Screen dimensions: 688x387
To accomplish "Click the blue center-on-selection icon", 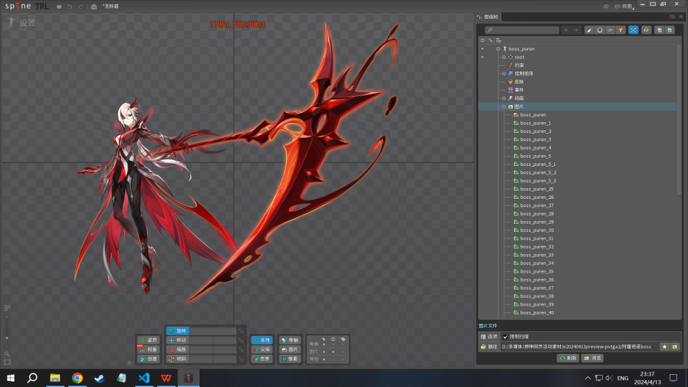I will coord(633,30).
